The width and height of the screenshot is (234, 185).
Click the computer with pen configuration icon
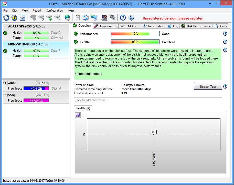pos(104,18)
